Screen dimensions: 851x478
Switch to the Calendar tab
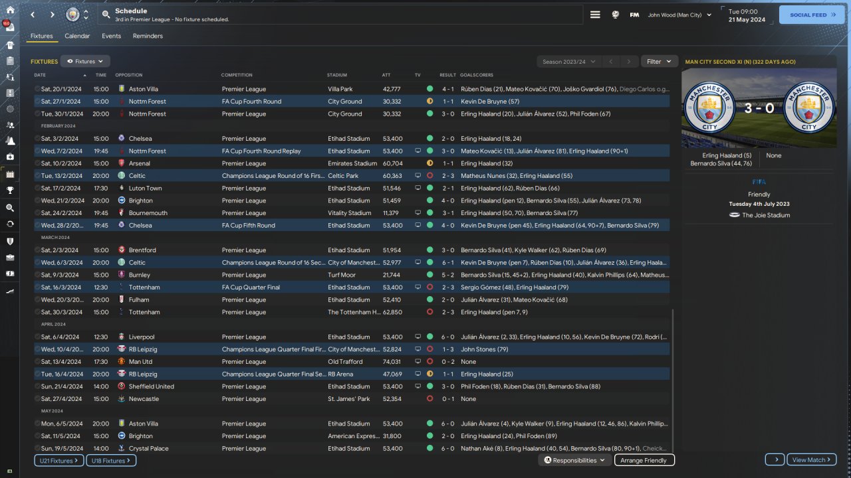tap(77, 36)
